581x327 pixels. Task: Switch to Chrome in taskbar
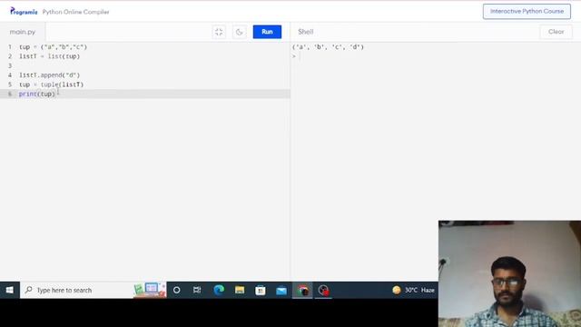302,290
